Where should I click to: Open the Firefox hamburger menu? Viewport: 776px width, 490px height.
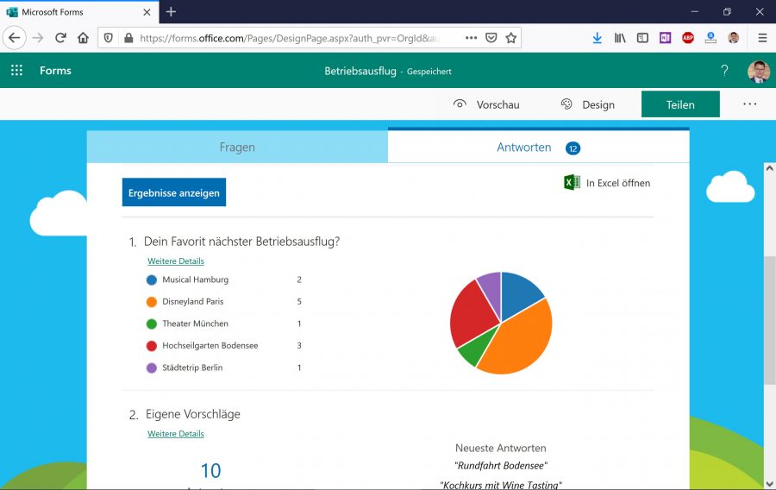763,38
